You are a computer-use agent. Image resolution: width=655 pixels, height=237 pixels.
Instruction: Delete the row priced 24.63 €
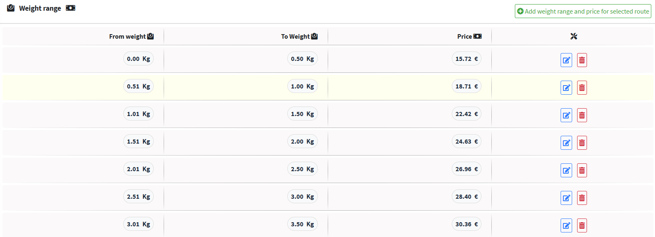point(582,143)
